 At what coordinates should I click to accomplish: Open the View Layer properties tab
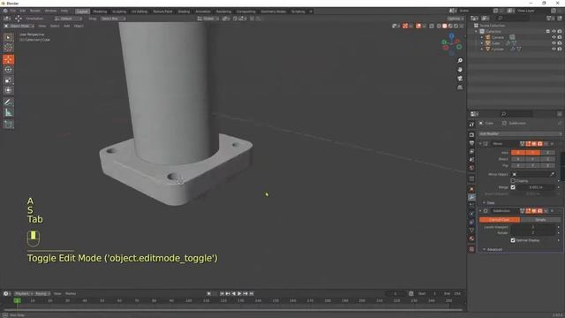pyautogui.click(x=471, y=151)
